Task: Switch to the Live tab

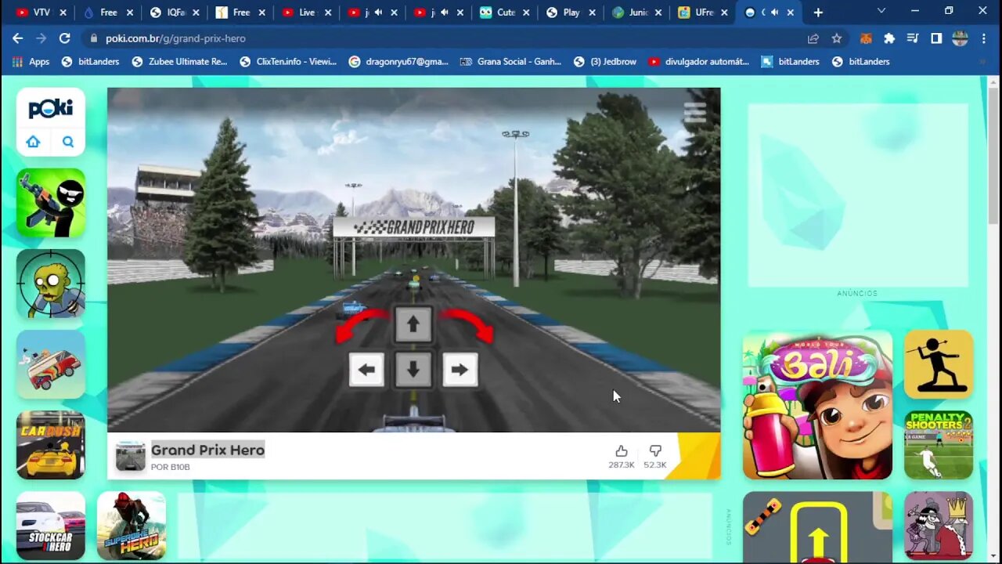Action: 306,13
